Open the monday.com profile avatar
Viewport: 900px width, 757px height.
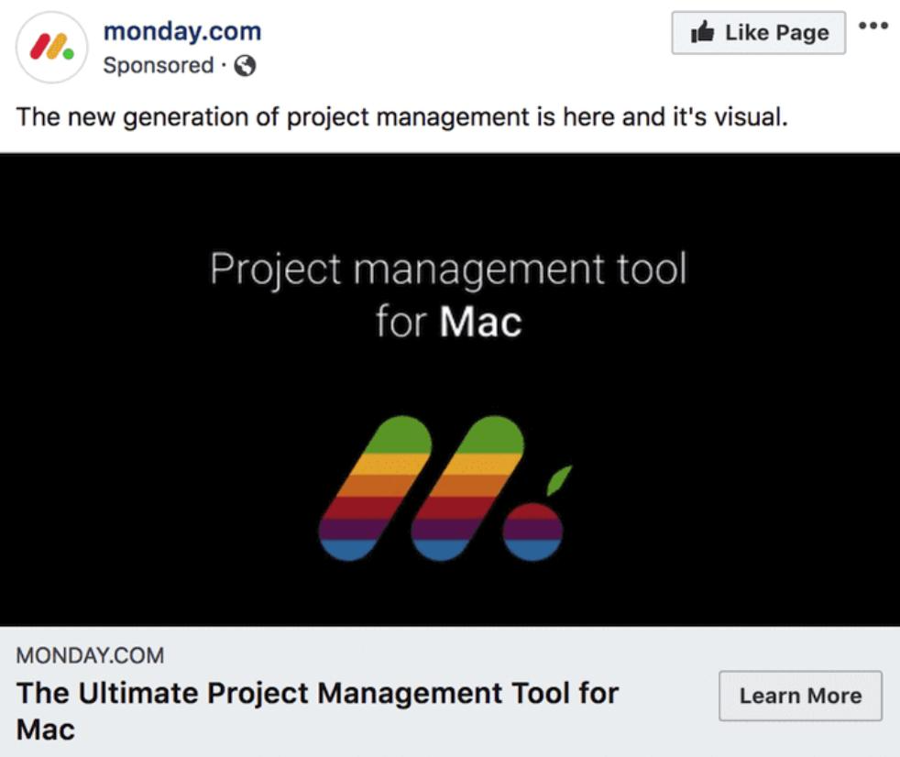click(51, 47)
